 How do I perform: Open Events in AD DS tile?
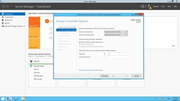tap(36, 69)
